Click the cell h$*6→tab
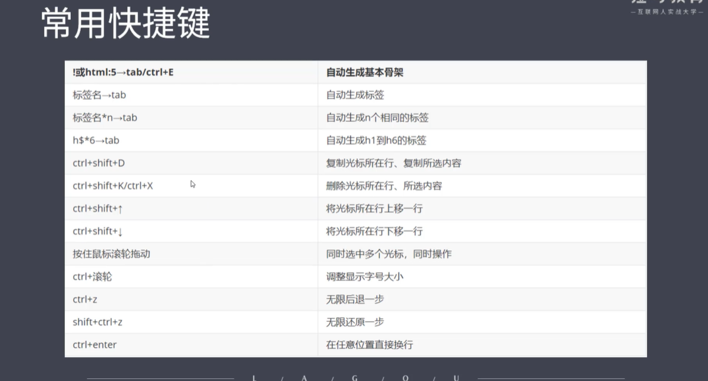Image resolution: width=708 pixels, height=381 pixels. [191, 140]
